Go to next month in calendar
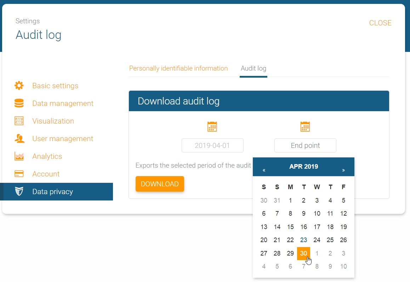The width and height of the screenshot is (410, 282). pyautogui.click(x=343, y=170)
